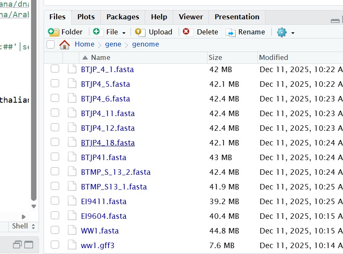Click the red Delete icon
The width and height of the screenshot is (343, 254).
click(187, 32)
